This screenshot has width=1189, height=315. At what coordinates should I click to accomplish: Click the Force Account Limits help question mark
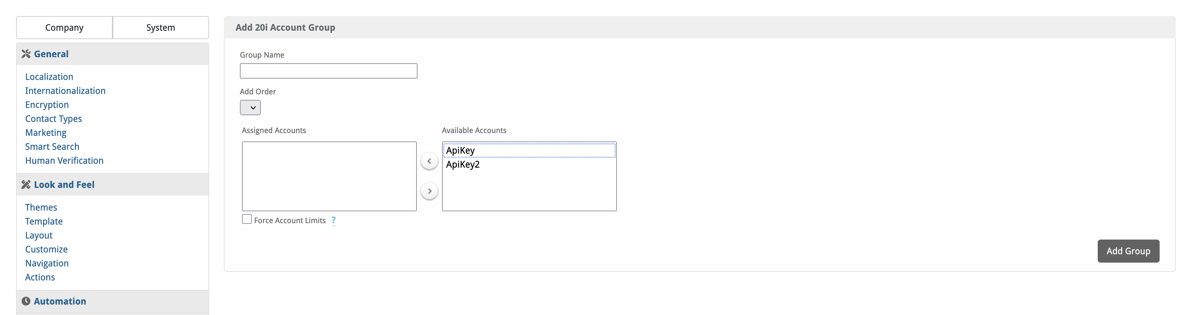click(333, 220)
